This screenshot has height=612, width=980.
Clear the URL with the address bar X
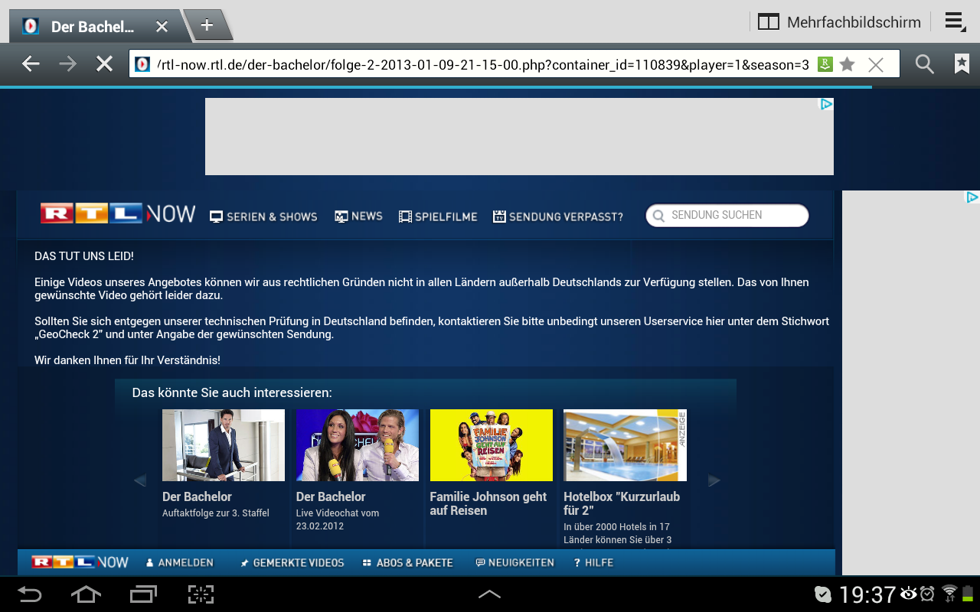(876, 65)
